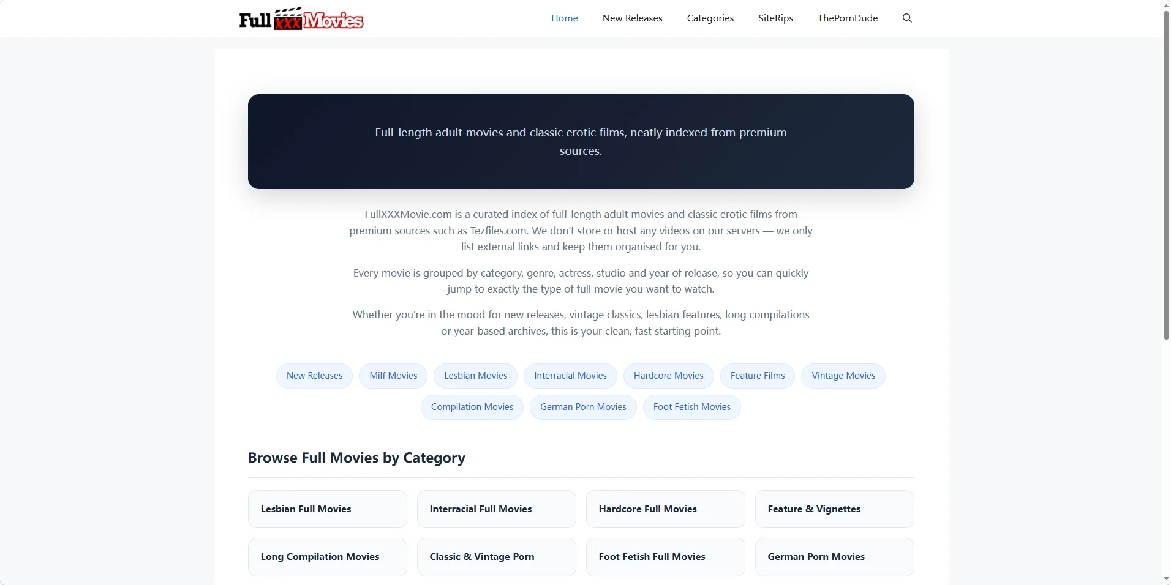The width and height of the screenshot is (1171, 585).
Task: Open the search magnifier icon
Action: (907, 18)
